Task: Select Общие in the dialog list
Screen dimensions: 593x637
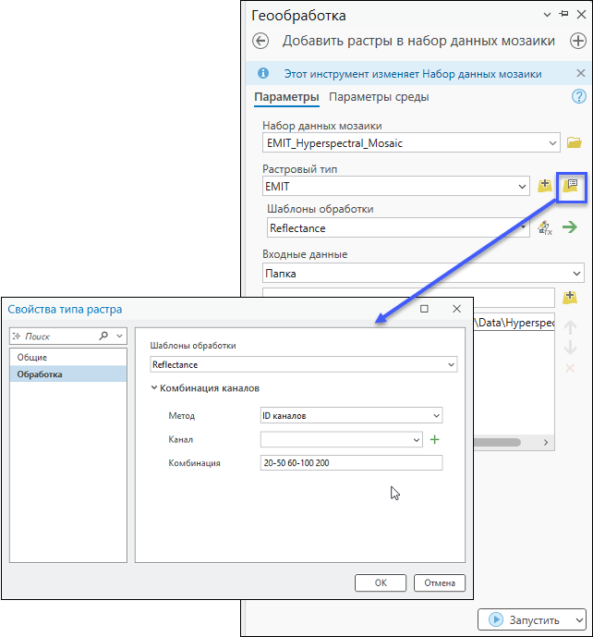Action: pos(31,357)
